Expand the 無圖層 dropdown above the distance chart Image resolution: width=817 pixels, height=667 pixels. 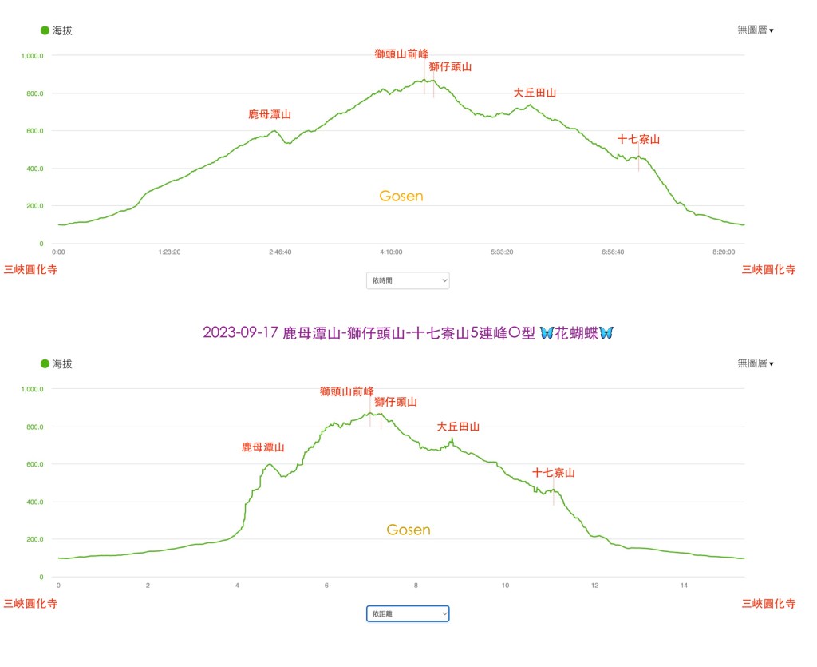pyautogui.click(x=755, y=363)
